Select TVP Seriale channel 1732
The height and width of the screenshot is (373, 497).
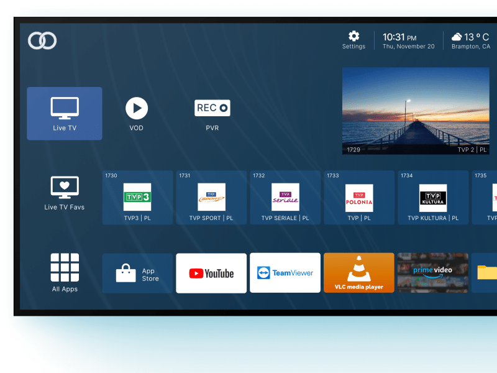click(x=285, y=198)
